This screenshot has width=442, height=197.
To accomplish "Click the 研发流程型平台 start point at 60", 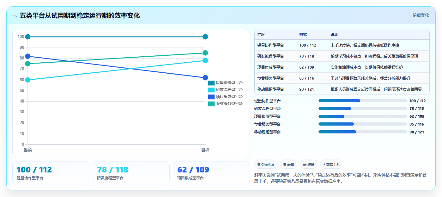I will (28, 80).
